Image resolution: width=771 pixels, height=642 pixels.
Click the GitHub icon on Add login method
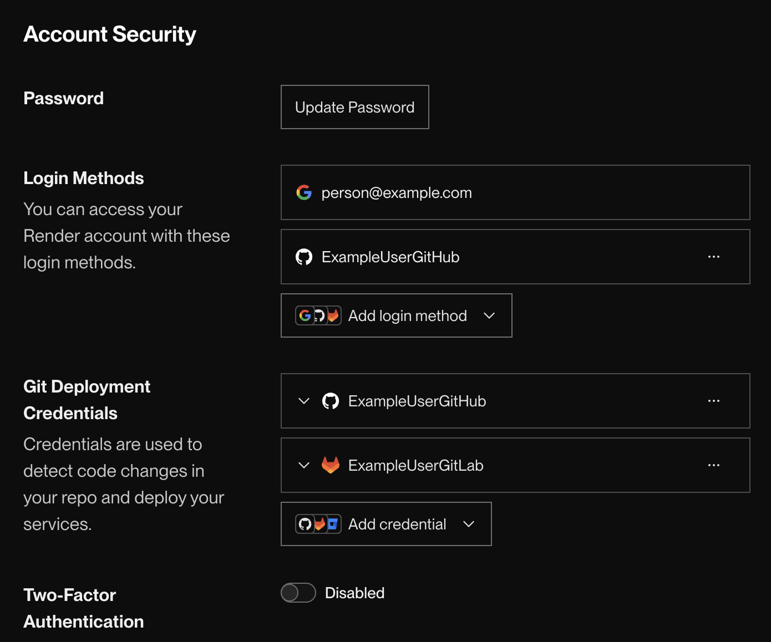click(x=318, y=315)
